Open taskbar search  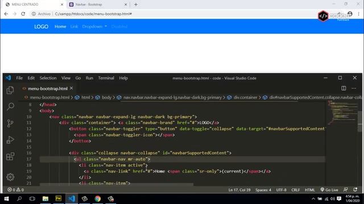[x=19, y=199]
